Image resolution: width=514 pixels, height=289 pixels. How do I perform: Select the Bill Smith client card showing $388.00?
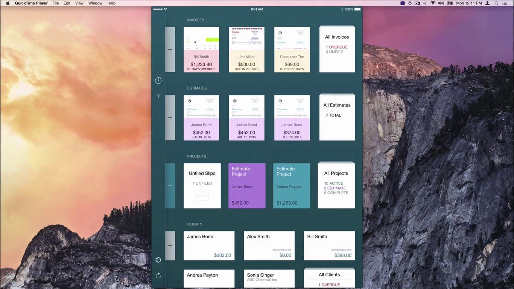coord(329,246)
